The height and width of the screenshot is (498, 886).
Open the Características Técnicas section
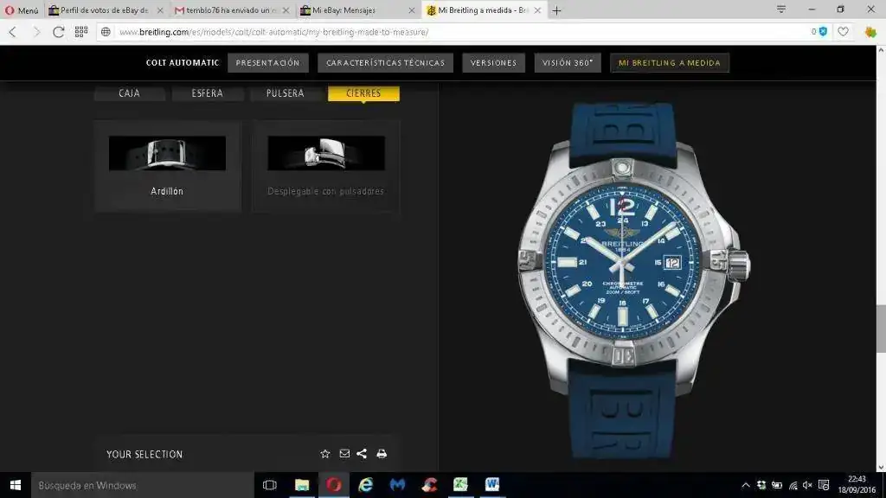point(385,63)
